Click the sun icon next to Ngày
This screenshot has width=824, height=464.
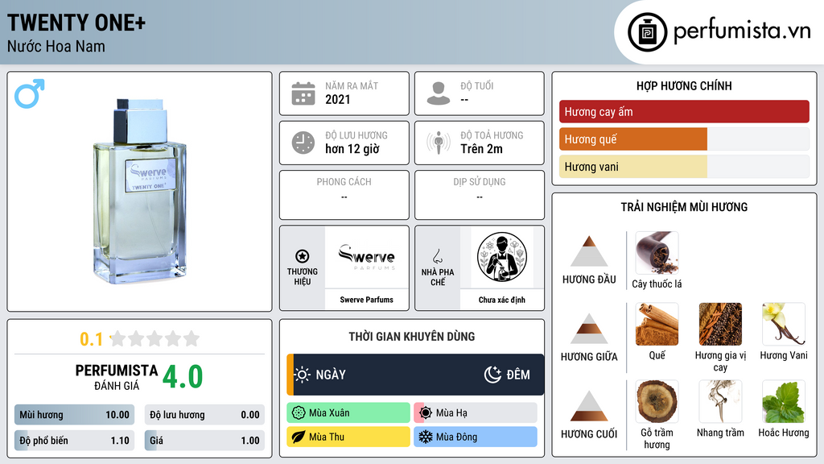coord(303,375)
